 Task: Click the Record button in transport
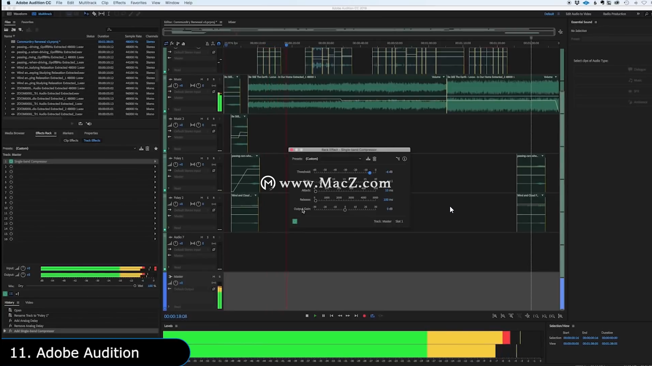[364, 316]
